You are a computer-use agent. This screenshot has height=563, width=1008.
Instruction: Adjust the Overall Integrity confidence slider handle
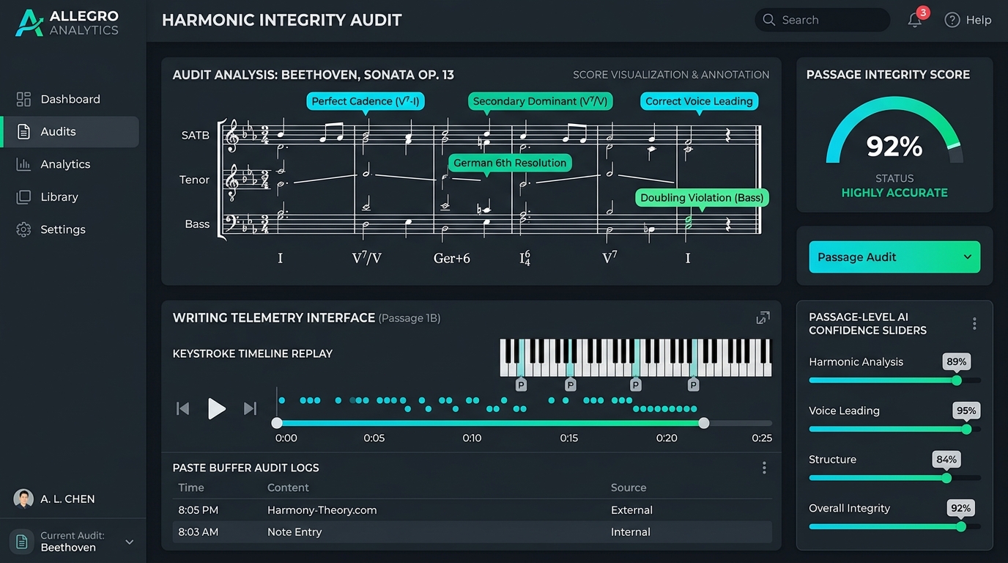point(961,526)
